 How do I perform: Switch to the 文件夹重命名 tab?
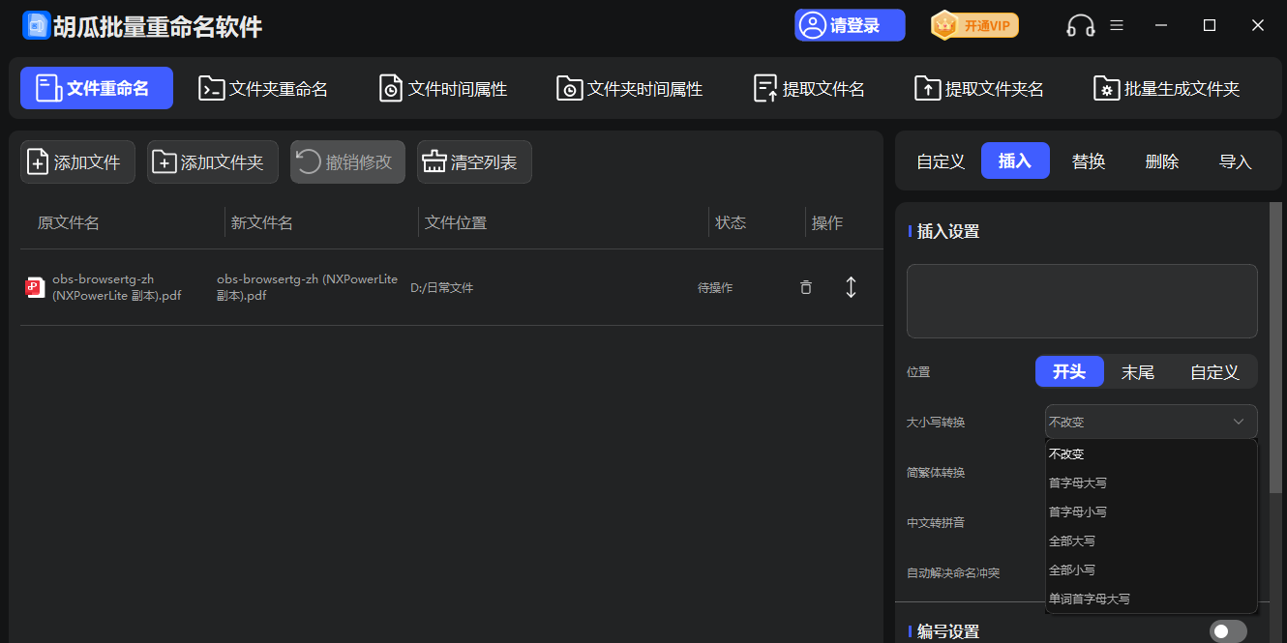pyautogui.click(x=263, y=86)
